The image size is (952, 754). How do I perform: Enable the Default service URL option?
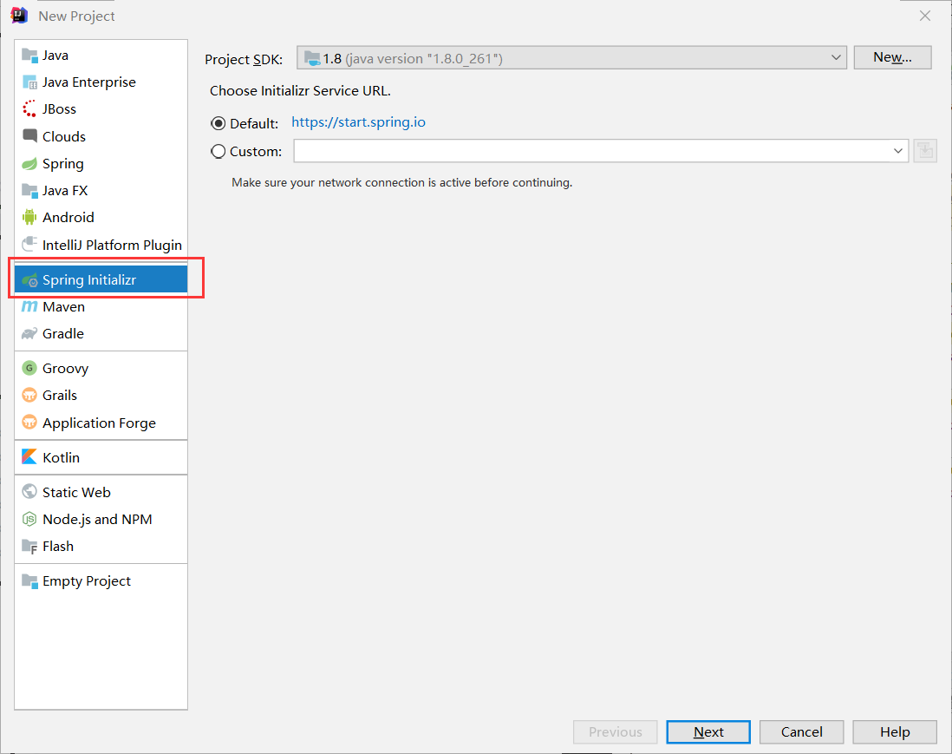(x=218, y=122)
